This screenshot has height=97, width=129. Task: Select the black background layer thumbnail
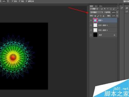click(x=95, y=35)
